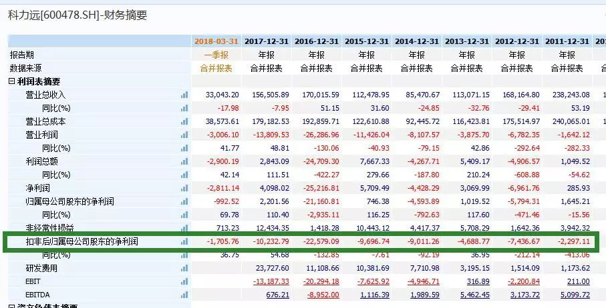
Task: Select the 2017-12-31 column header
Action: coord(267,41)
